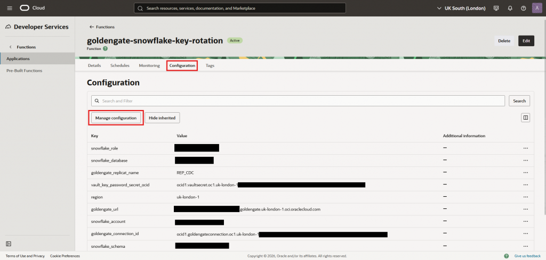
Task: Open Terms of Use and Privacy link
Action: 25,256
